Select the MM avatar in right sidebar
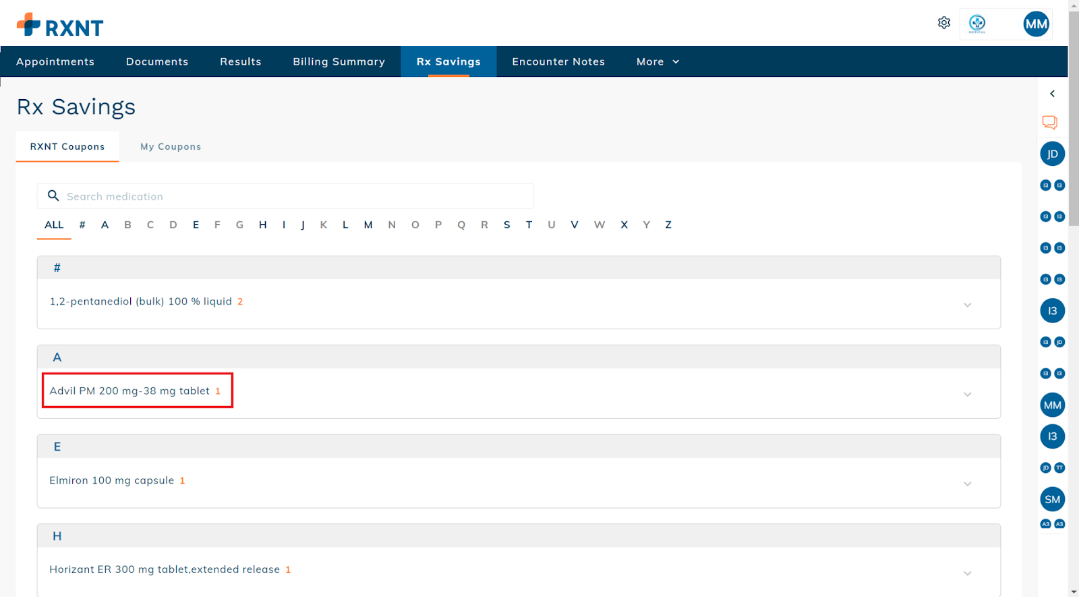The height and width of the screenshot is (597, 1079). click(x=1052, y=405)
